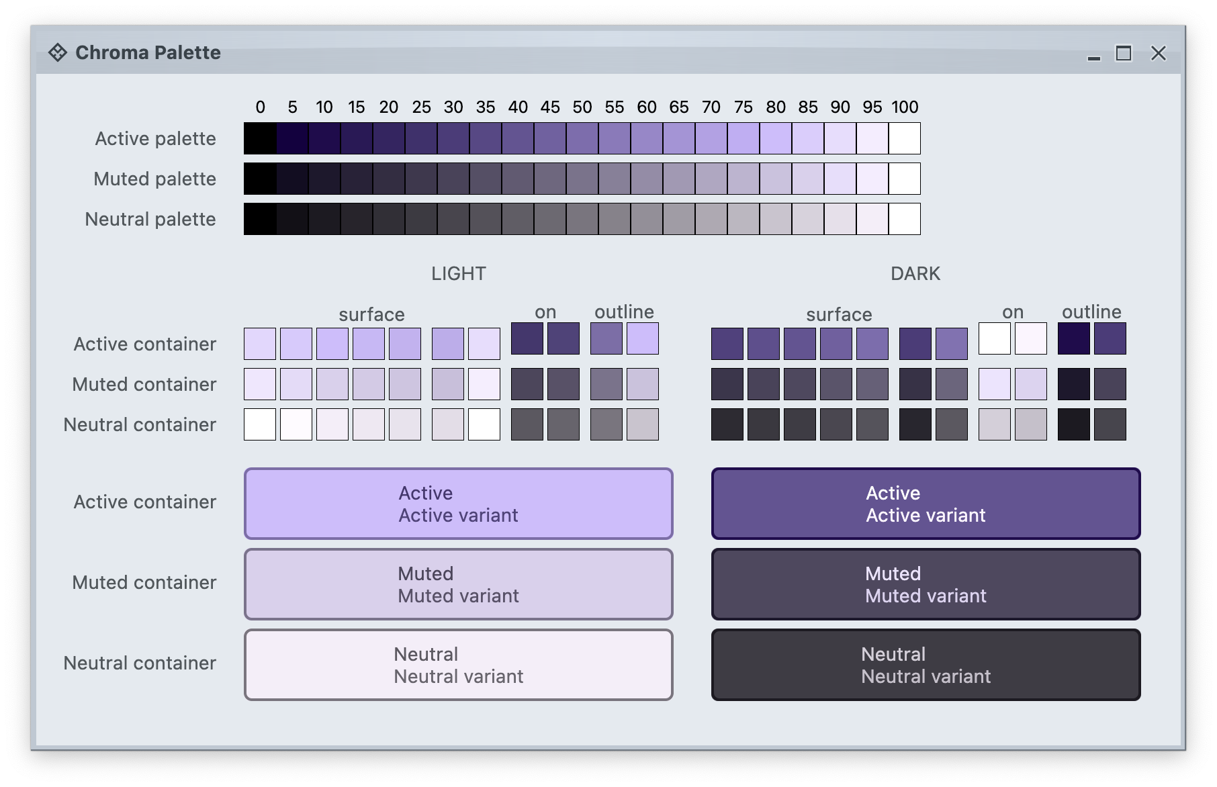Click the tone label '0' above palettes
1217x787 pixels.
point(260,107)
